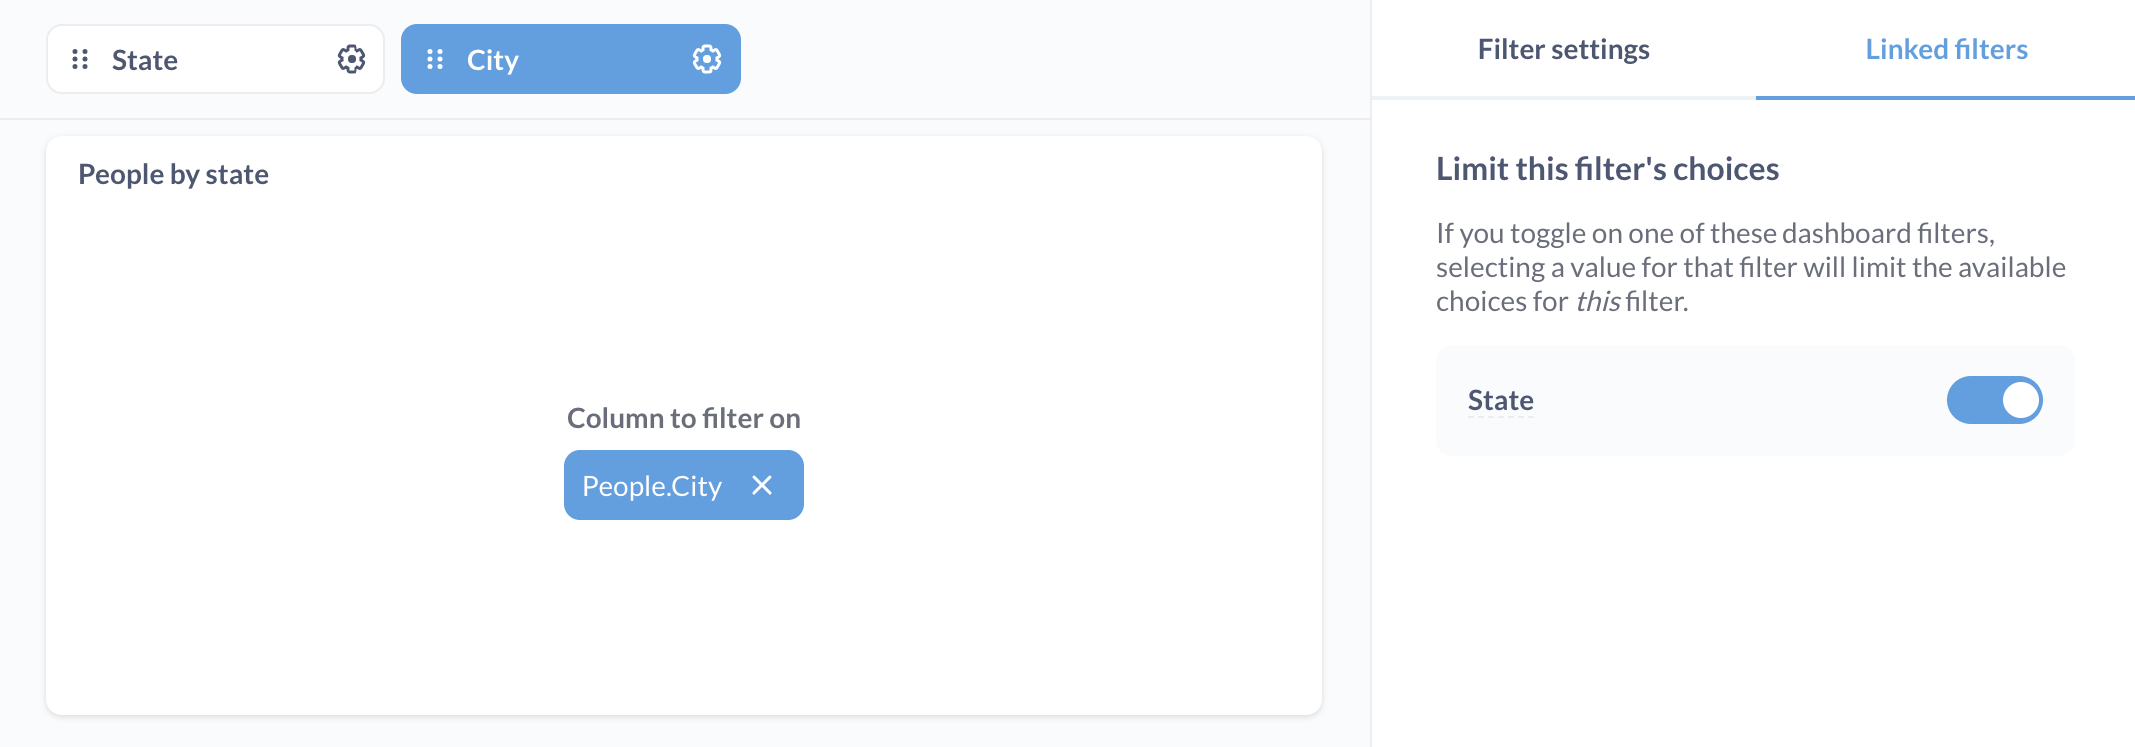Toggle State under Limit this filter's choices
This screenshot has height=747, width=2135.
1994,399
